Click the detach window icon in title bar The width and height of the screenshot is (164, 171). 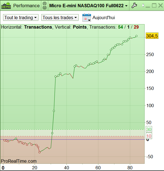(143, 5)
